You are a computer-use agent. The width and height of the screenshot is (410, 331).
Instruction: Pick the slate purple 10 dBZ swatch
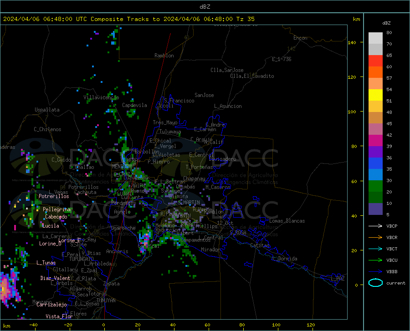click(x=375, y=209)
